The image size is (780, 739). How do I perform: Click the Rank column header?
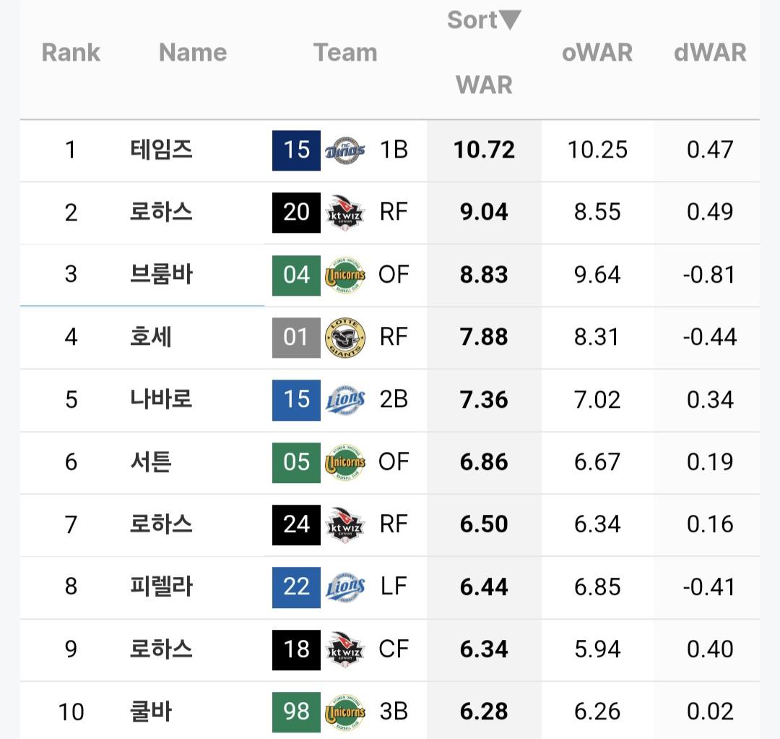71,52
